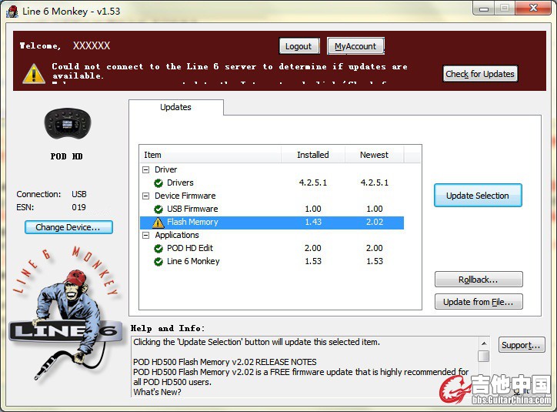Switch to the Updates tab

(176, 107)
